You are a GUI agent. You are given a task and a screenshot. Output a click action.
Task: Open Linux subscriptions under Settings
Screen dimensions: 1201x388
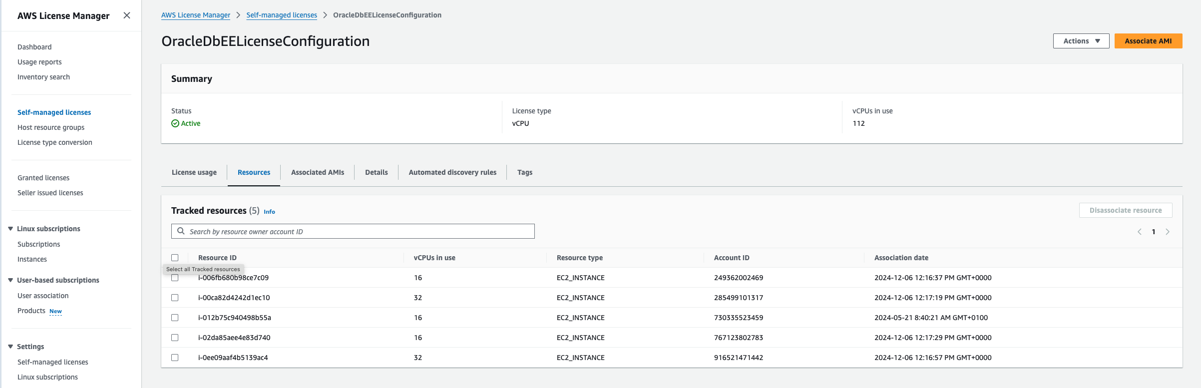pyautogui.click(x=47, y=377)
